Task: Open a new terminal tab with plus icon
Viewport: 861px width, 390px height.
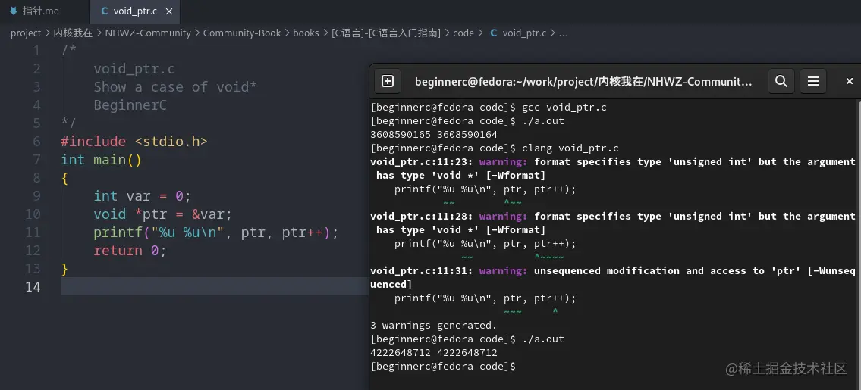Action: [x=388, y=81]
